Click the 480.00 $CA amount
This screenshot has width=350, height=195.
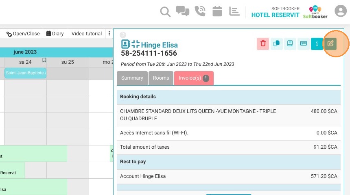coord(324,111)
